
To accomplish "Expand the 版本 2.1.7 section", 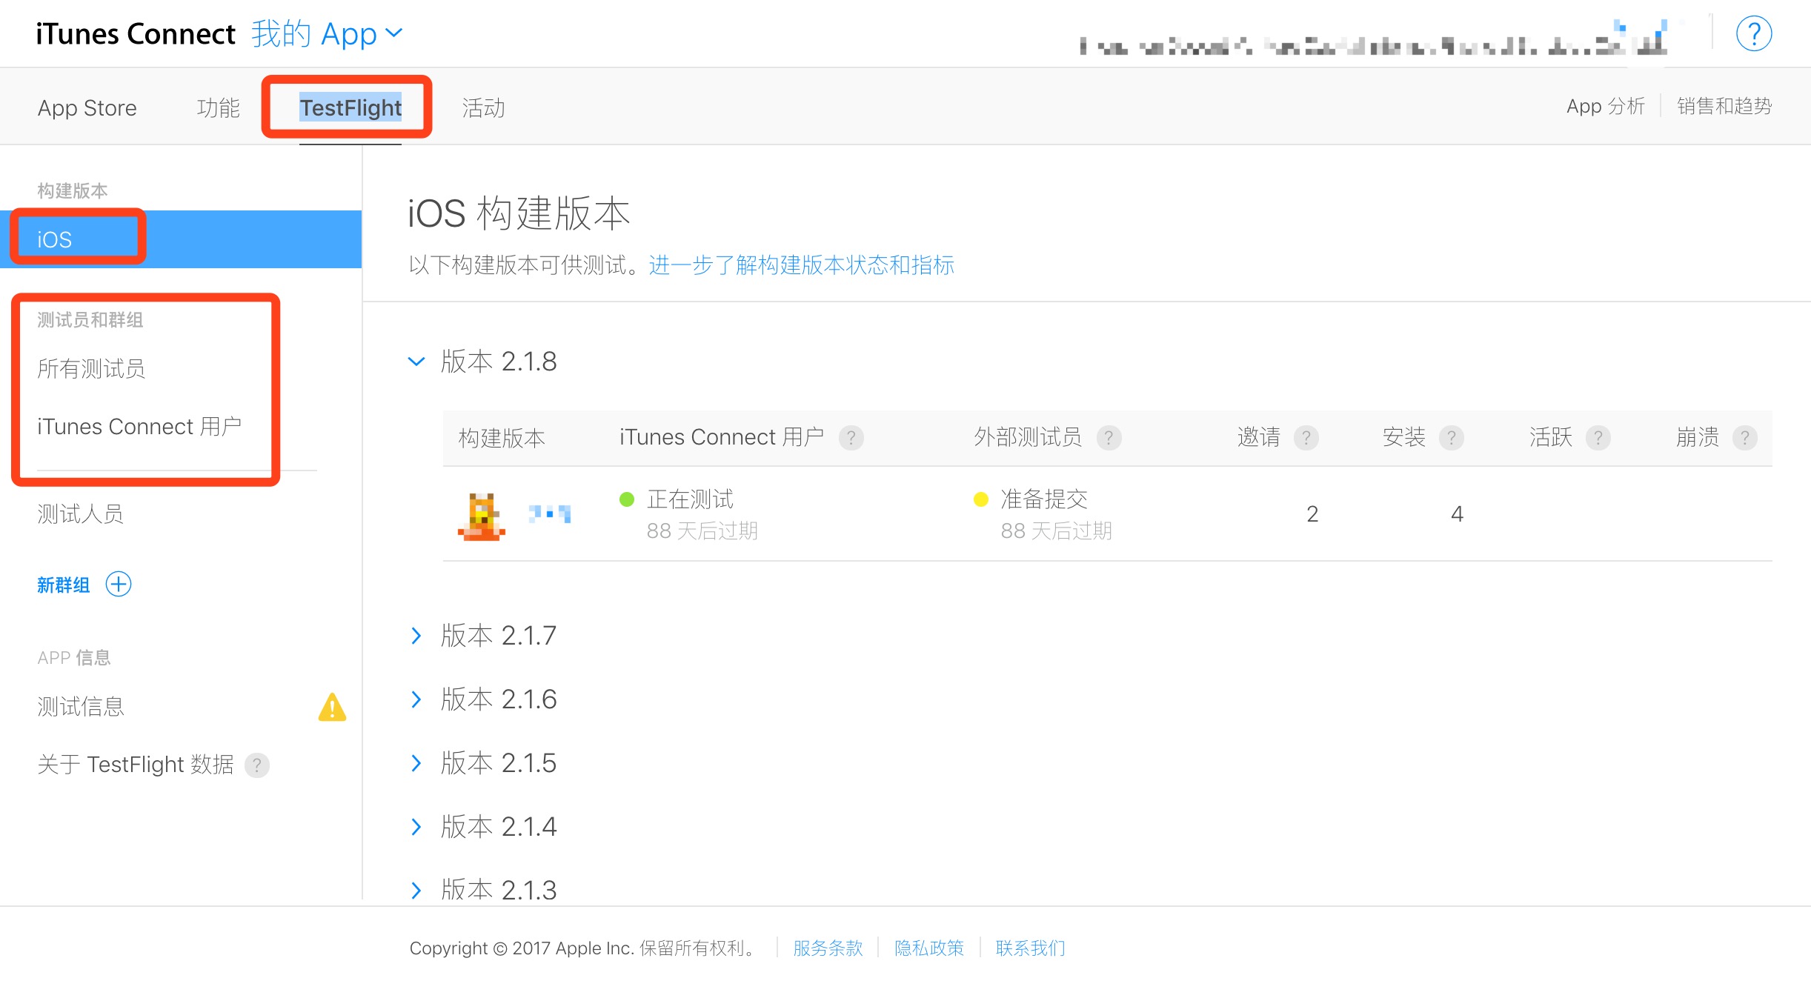I will point(416,636).
